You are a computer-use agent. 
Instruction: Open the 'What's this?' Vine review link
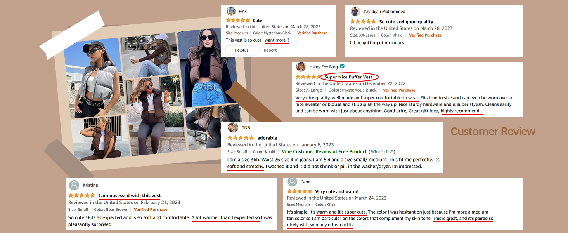click(382, 152)
